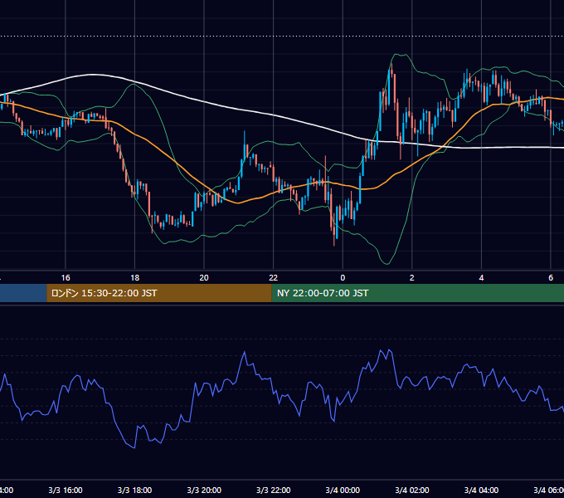This screenshot has height=498, width=564.
Task: Click the time axis label 0
Action: pos(343,278)
